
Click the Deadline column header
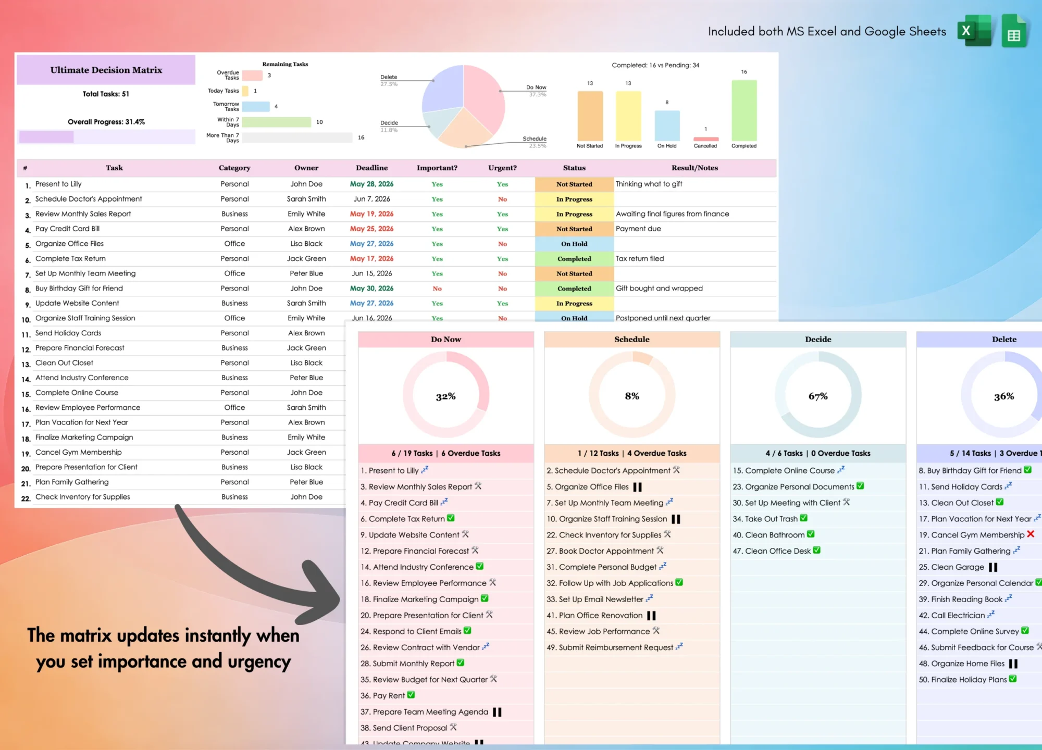point(372,168)
